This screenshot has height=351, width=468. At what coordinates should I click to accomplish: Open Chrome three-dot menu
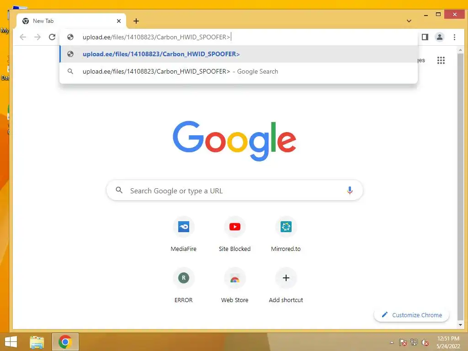454,37
